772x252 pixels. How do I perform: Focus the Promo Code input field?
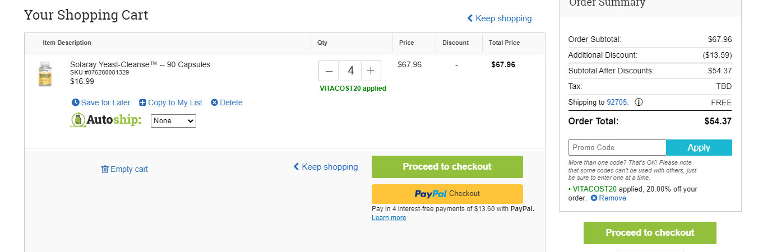point(617,147)
